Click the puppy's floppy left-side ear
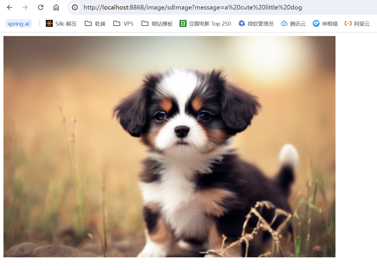 click(131, 111)
